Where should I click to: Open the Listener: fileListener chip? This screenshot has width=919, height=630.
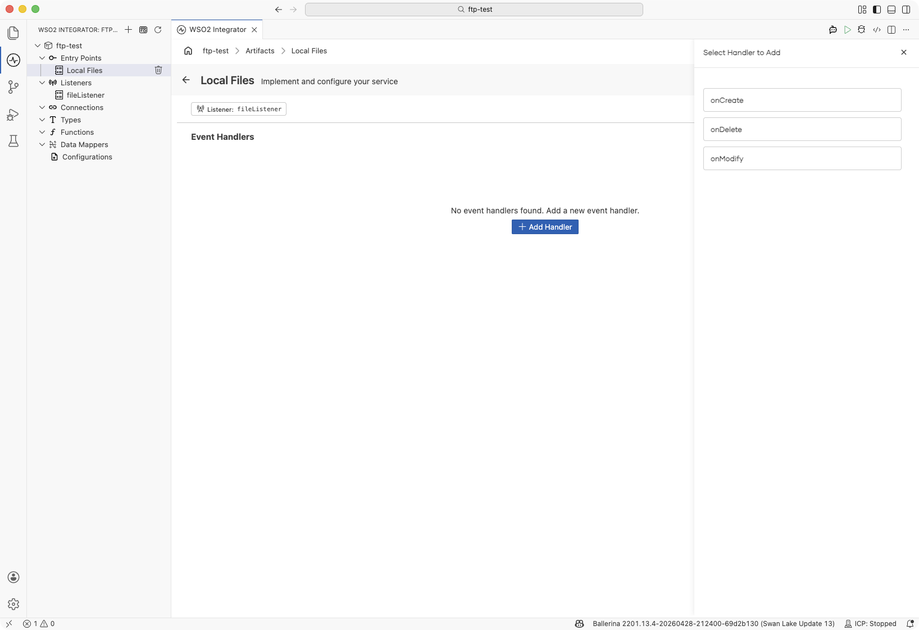tap(239, 109)
